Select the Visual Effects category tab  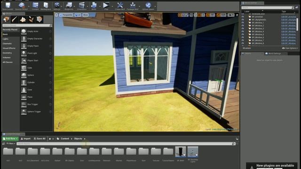click(x=9, y=48)
